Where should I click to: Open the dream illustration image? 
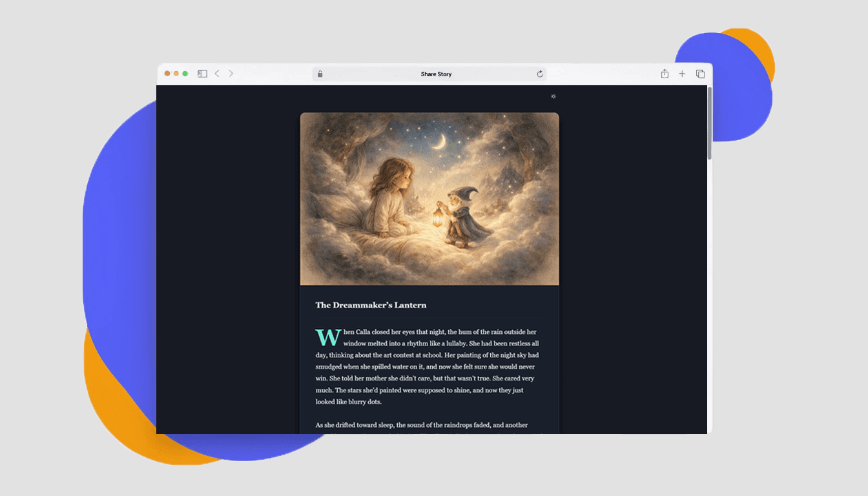click(429, 198)
